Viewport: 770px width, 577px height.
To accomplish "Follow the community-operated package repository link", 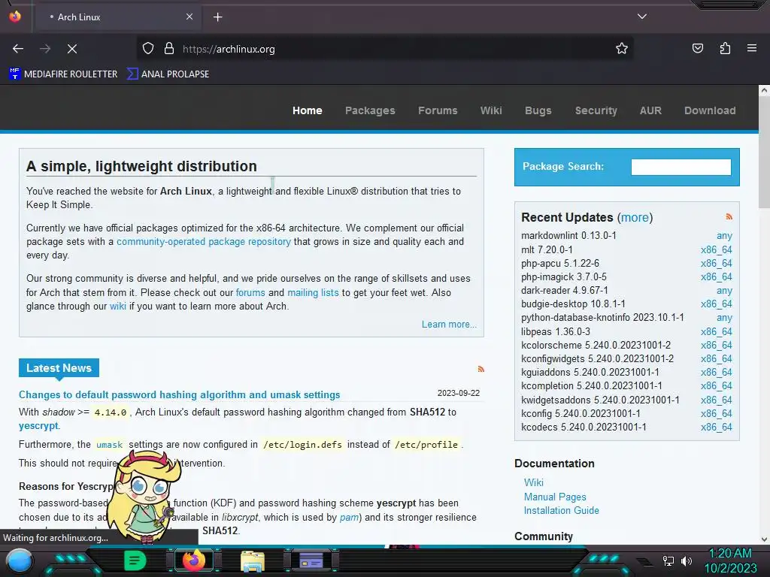I will 203,241.
